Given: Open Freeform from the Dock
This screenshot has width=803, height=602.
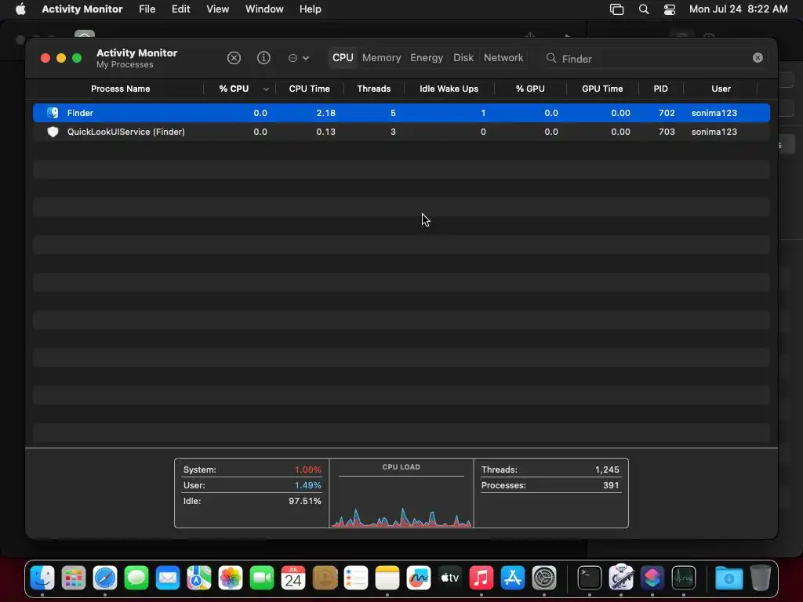Looking at the screenshot, I should pos(419,578).
